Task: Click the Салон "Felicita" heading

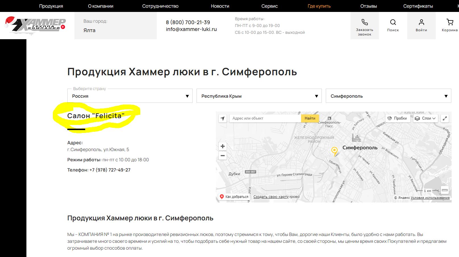Action: coord(96,116)
